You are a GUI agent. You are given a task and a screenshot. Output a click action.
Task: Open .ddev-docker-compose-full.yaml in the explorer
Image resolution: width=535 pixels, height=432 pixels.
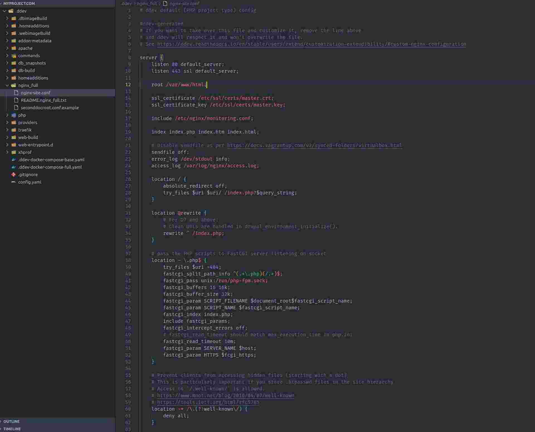pyautogui.click(x=57, y=167)
